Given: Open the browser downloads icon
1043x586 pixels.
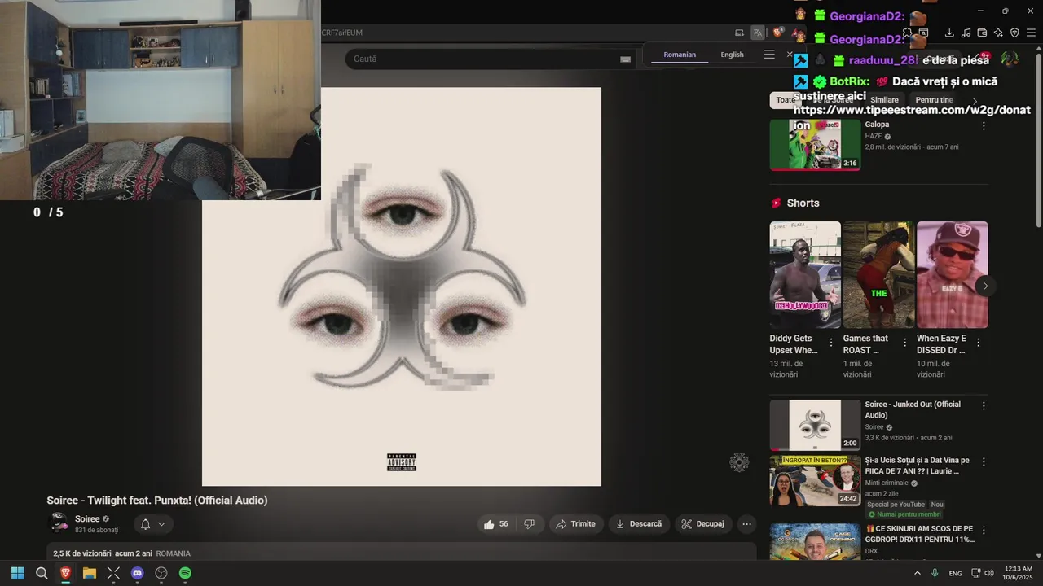Looking at the screenshot, I should tap(949, 33).
